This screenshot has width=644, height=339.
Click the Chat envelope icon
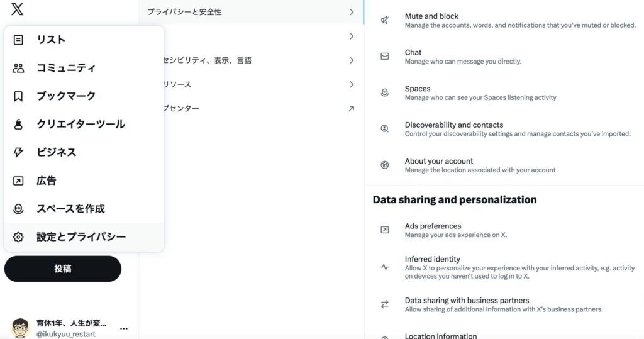click(x=385, y=56)
